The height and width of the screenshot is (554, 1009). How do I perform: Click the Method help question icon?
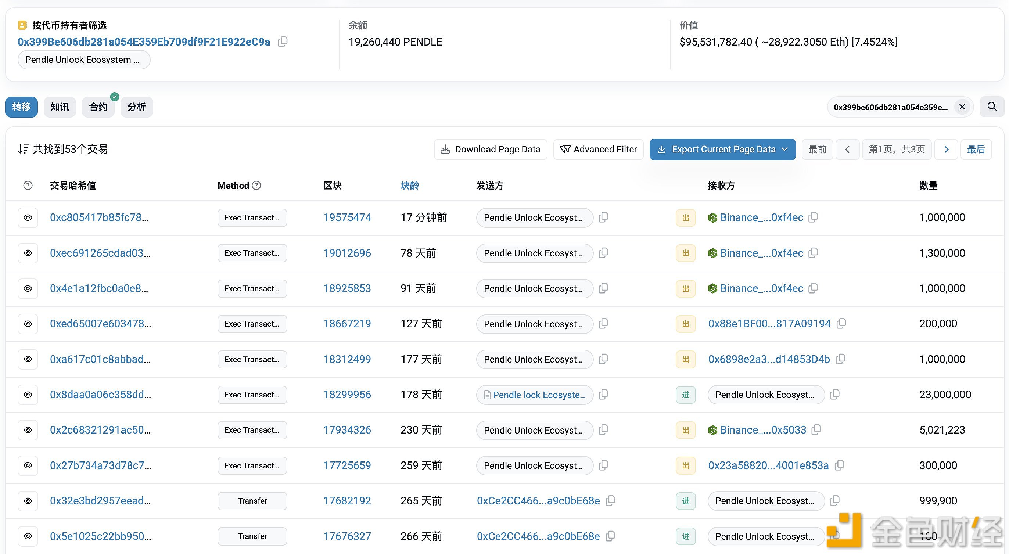coord(256,185)
